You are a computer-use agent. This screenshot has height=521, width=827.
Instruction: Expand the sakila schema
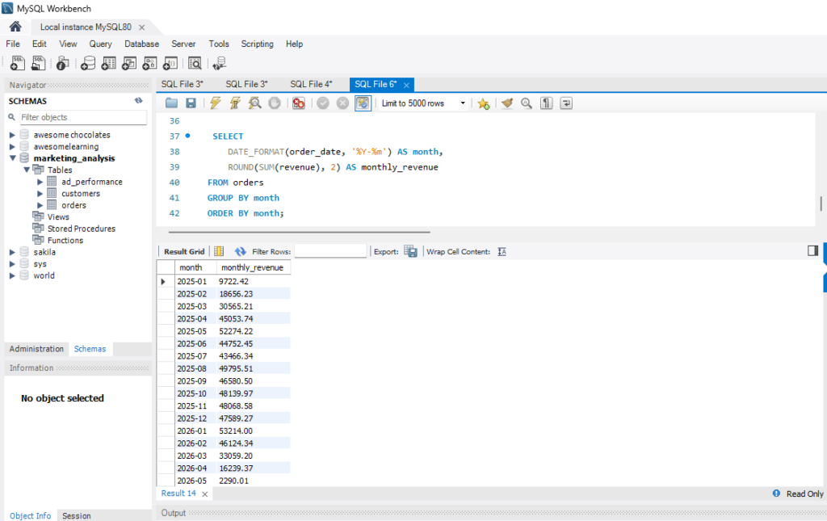click(x=12, y=252)
